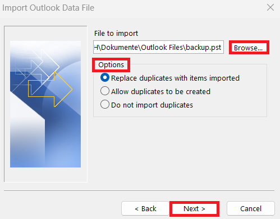Click the yellow arrow in the wizard graphic
This screenshot has width=280, height=219.
[50, 90]
